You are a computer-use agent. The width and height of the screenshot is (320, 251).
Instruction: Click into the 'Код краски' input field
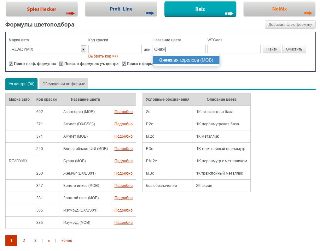pyautogui.click(x=115, y=49)
